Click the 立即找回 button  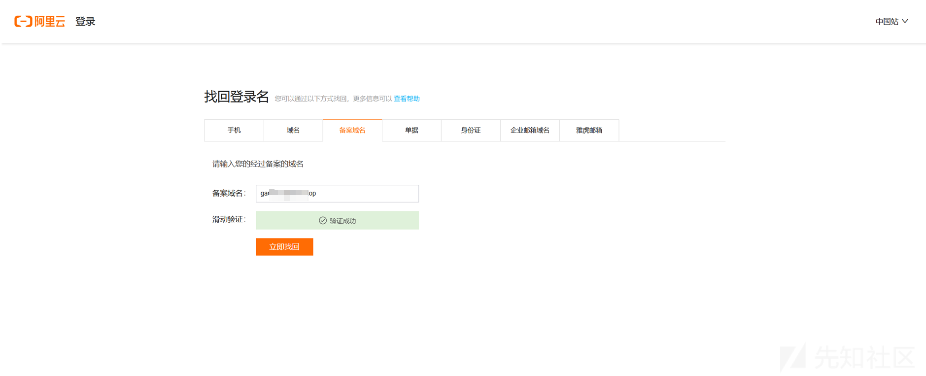[284, 246]
